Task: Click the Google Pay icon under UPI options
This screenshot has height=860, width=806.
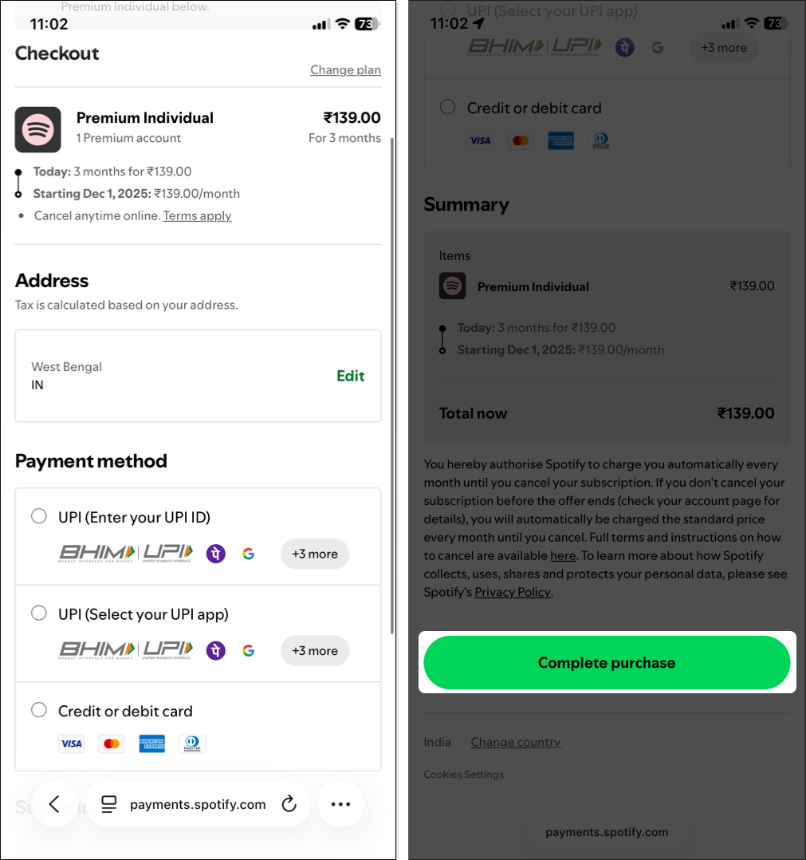Action: click(248, 554)
